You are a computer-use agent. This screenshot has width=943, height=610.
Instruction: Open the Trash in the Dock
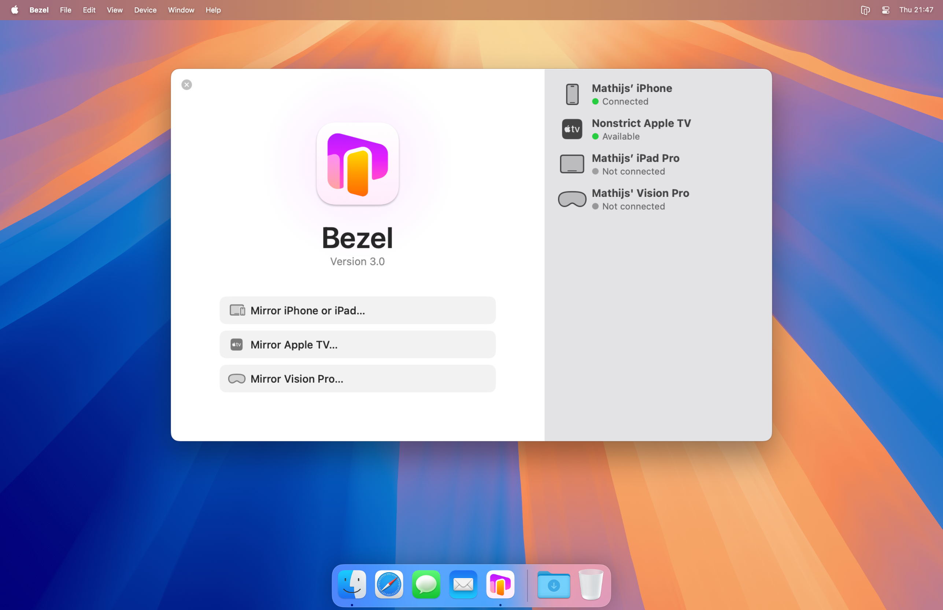coord(590,584)
